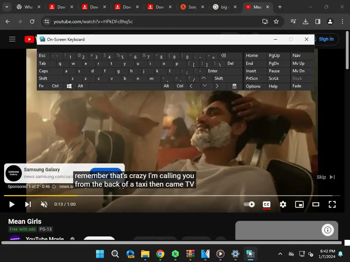Click Nav key on keyboard

(x=302, y=56)
